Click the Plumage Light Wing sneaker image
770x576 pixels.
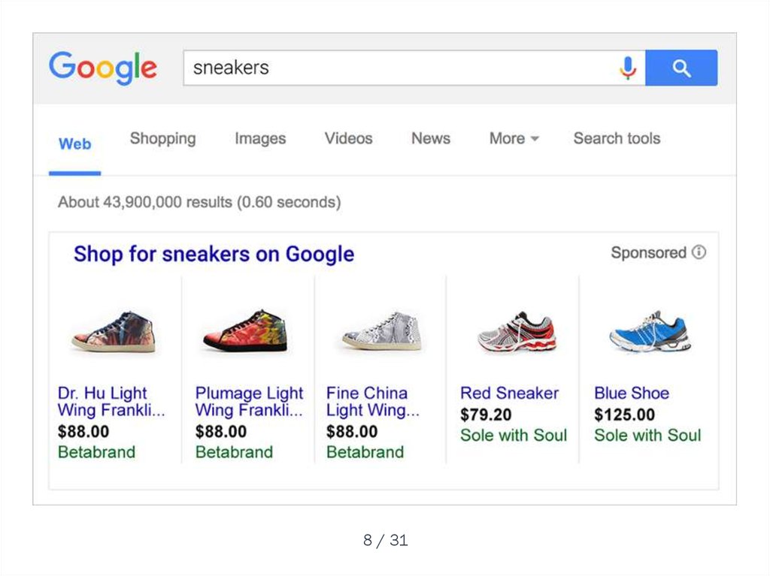pos(245,331)
